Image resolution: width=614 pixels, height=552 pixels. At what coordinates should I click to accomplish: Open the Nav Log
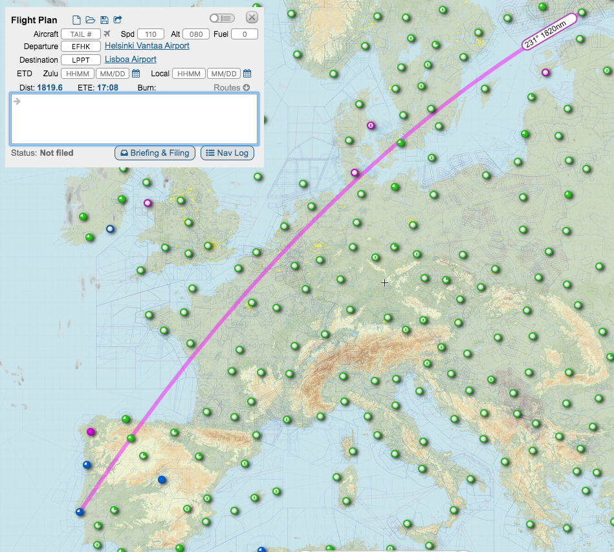click(x=227, y=153)
